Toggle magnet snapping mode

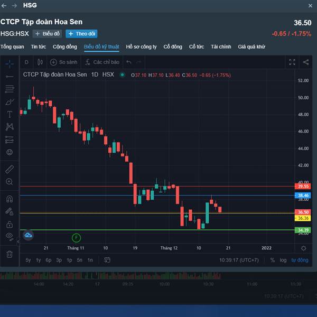point(10,199)
